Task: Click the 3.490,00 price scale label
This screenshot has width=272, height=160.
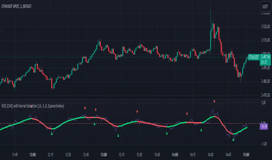Action: [x=265, y=67]
